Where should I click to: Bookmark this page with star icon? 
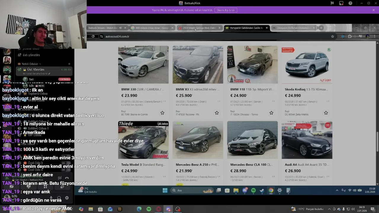click(333, 36)
